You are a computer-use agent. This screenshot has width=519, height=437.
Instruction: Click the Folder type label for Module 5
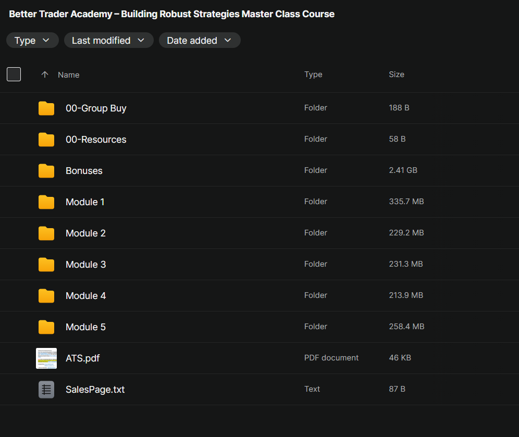(x=316, y=327)
